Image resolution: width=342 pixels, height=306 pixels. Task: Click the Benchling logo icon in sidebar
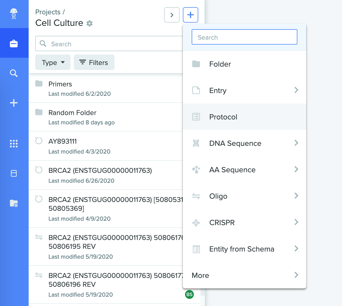click(x=14, y=14)
